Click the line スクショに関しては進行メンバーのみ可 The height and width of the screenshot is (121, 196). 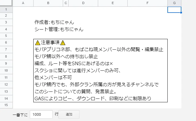(x=78, y=70)
